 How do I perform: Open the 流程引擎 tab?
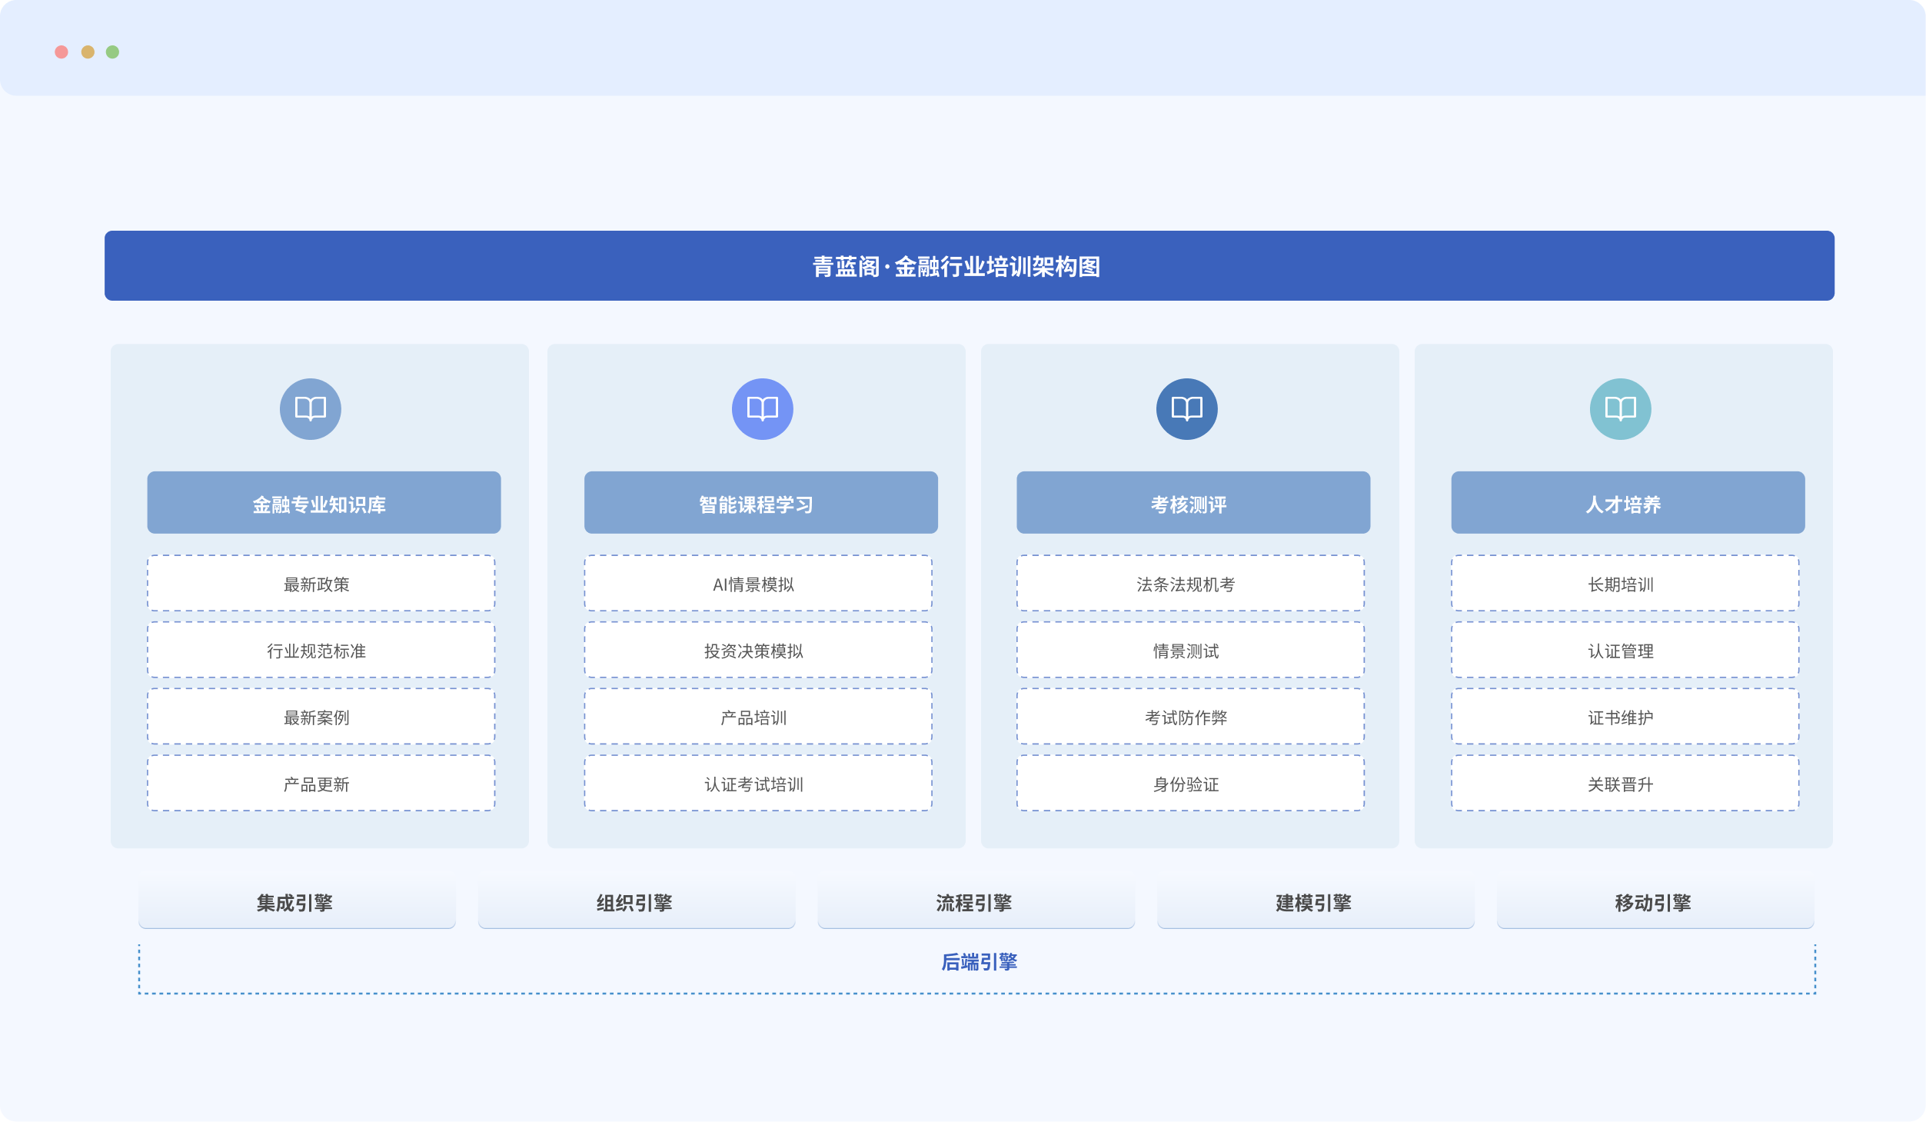[975, 903]
